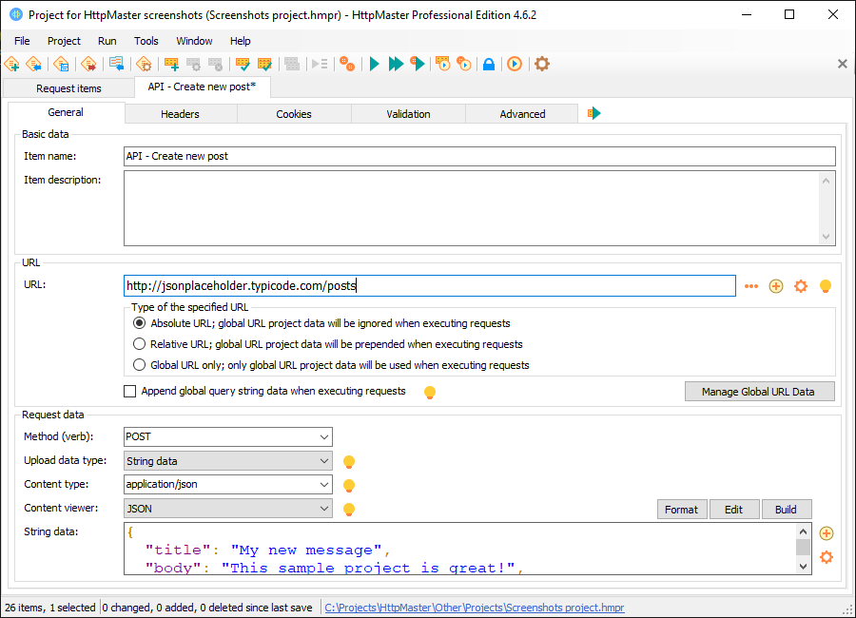856x618 pixels.
Task: Select the Relative URL radio option
Action: tap(140, 344)
